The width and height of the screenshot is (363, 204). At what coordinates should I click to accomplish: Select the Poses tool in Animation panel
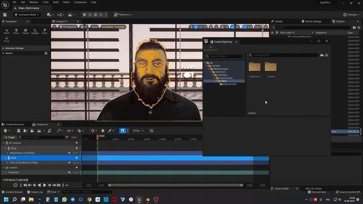(16, 31)
